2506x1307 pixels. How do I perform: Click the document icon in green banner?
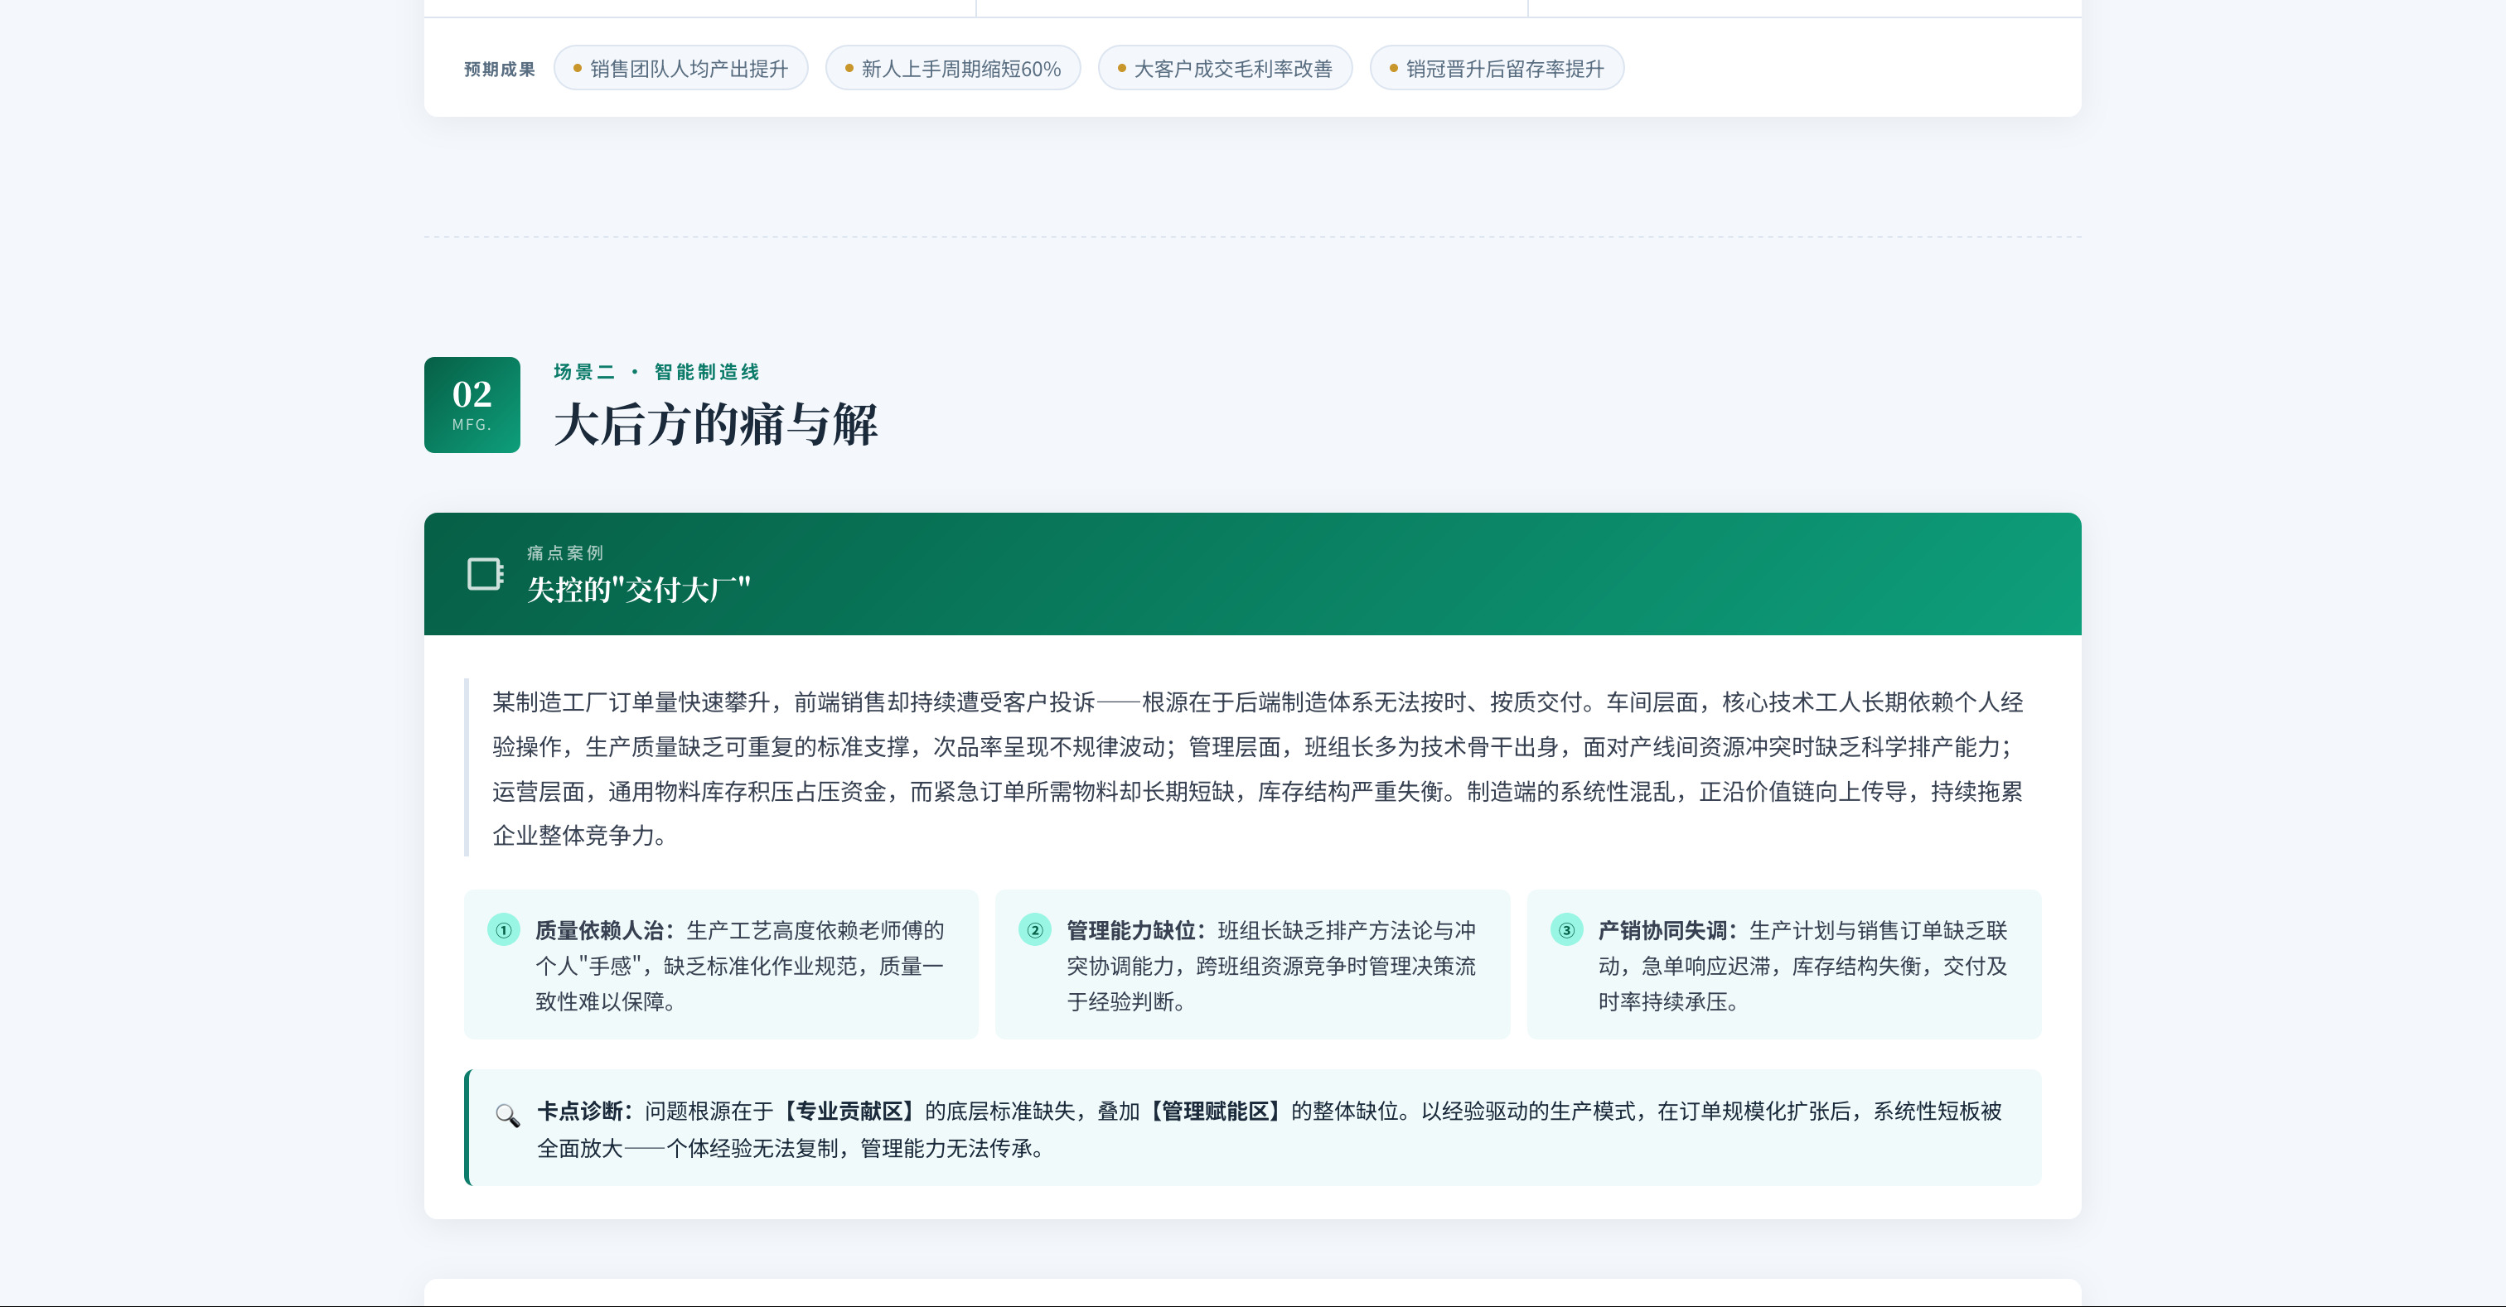[485, 574]
